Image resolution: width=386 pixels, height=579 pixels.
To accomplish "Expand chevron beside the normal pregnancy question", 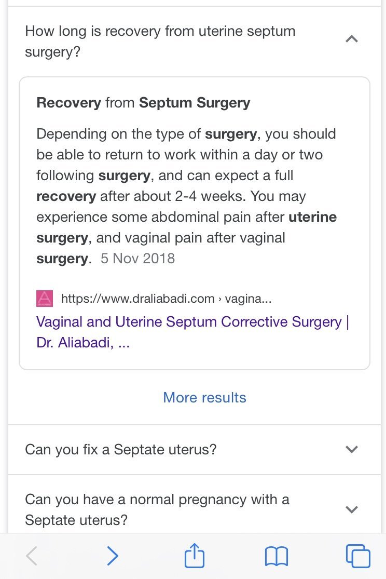I will (352, 509).
